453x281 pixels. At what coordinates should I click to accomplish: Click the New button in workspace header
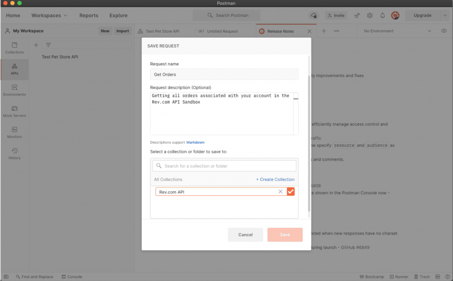tap(105, 31)
